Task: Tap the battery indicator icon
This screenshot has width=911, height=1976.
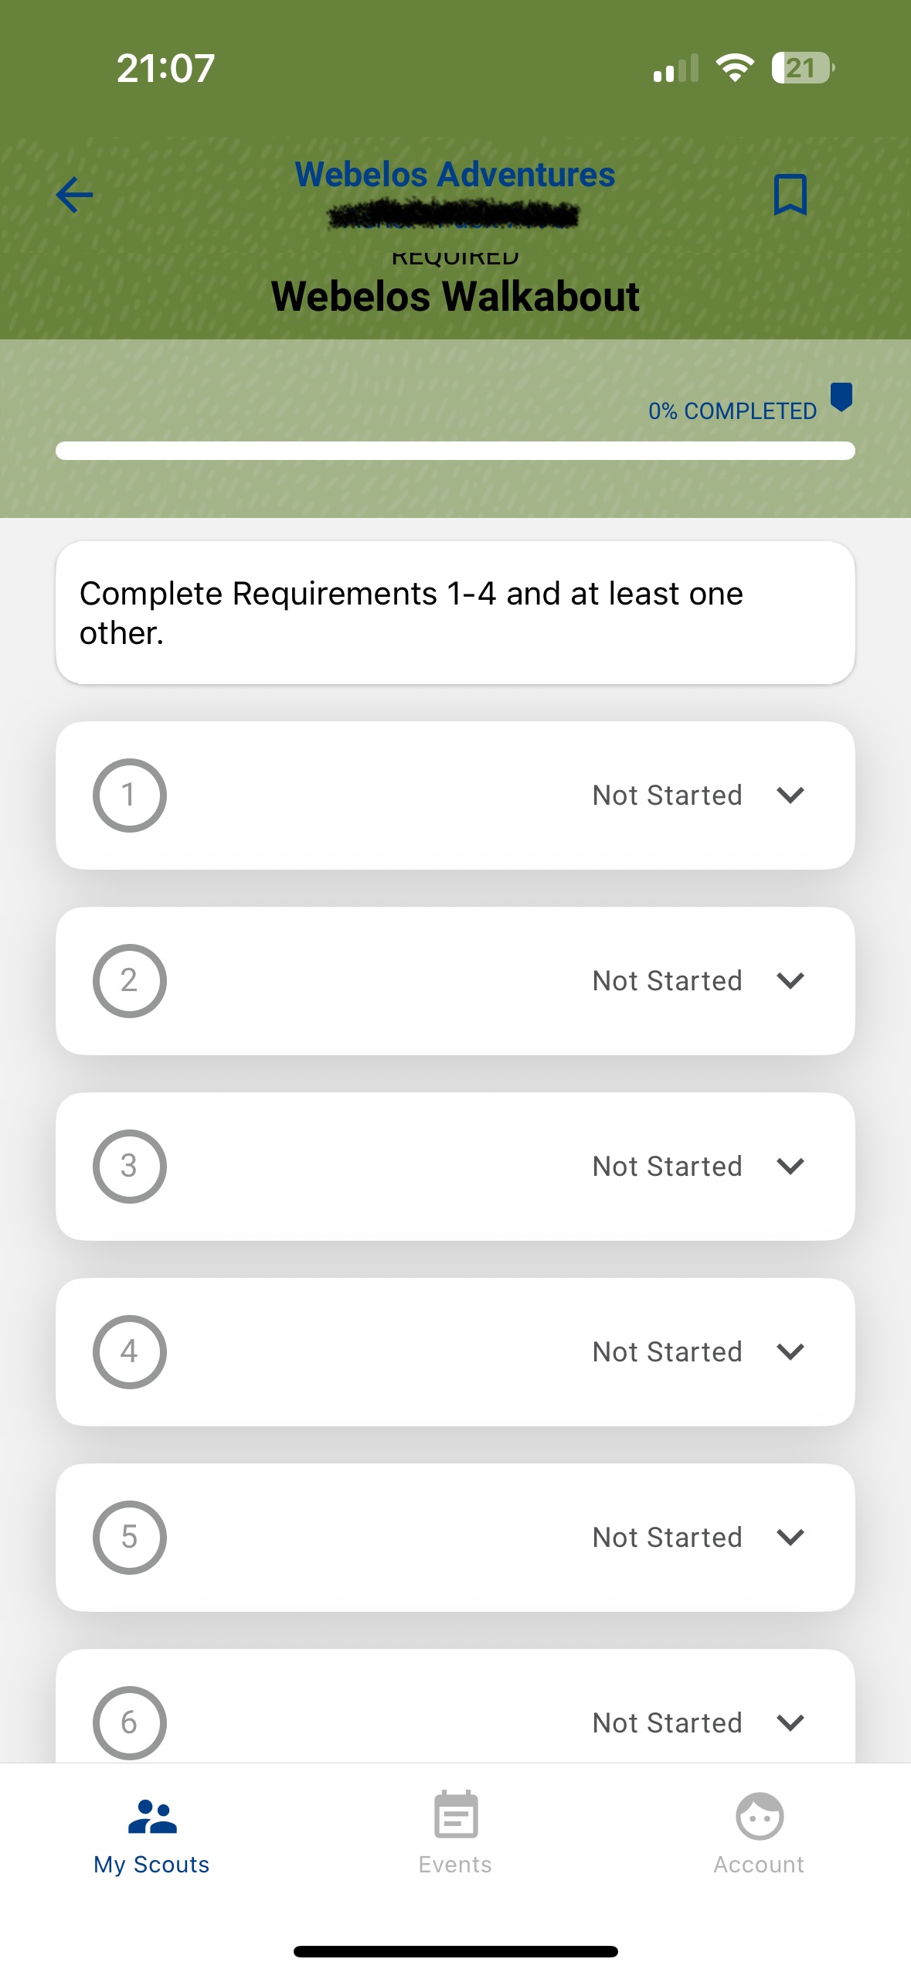Action: [802, 68]
